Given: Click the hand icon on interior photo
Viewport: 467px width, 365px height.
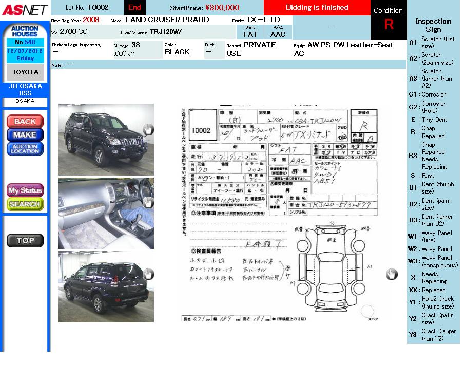Looking at the screenshot, I should point(148,202).
